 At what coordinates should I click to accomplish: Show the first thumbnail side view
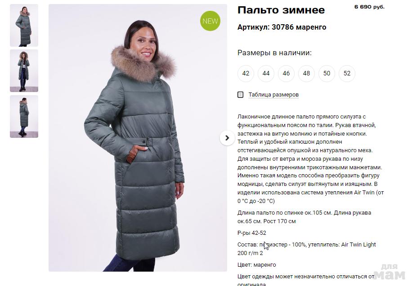coord(24,26)
